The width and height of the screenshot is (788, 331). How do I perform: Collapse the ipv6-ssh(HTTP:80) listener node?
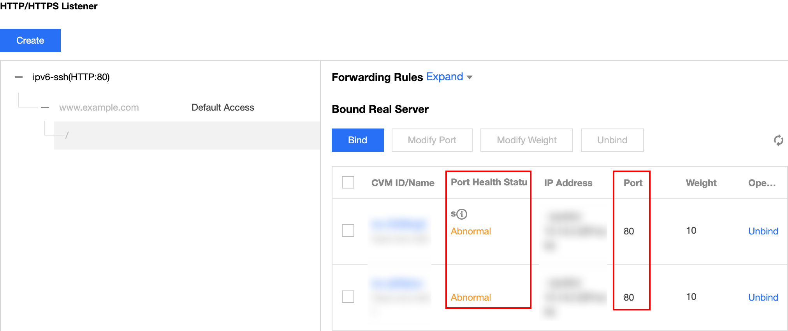coord(19,77)
